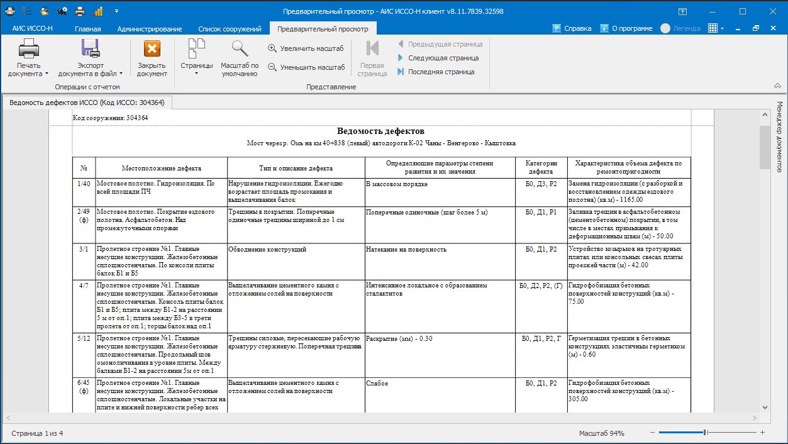Click the 'Страница 1 из 4' status text

(x=37, y=433)
